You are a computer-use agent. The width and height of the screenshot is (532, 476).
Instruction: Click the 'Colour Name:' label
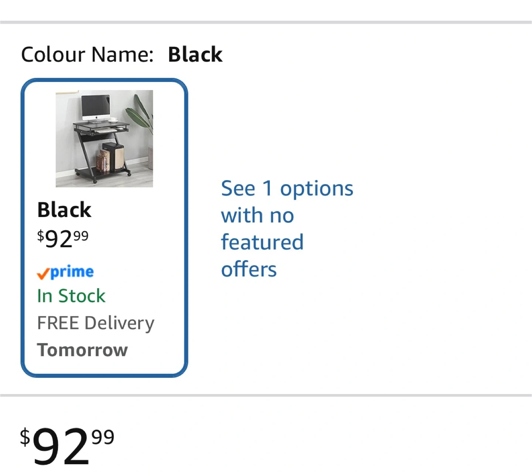tap(87, 55)
